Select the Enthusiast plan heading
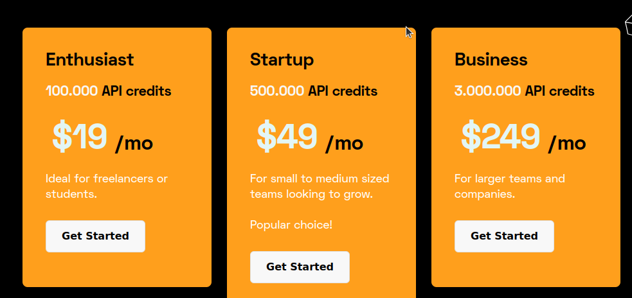The width and height of the screenshot is (632, 298). [90, 60]
